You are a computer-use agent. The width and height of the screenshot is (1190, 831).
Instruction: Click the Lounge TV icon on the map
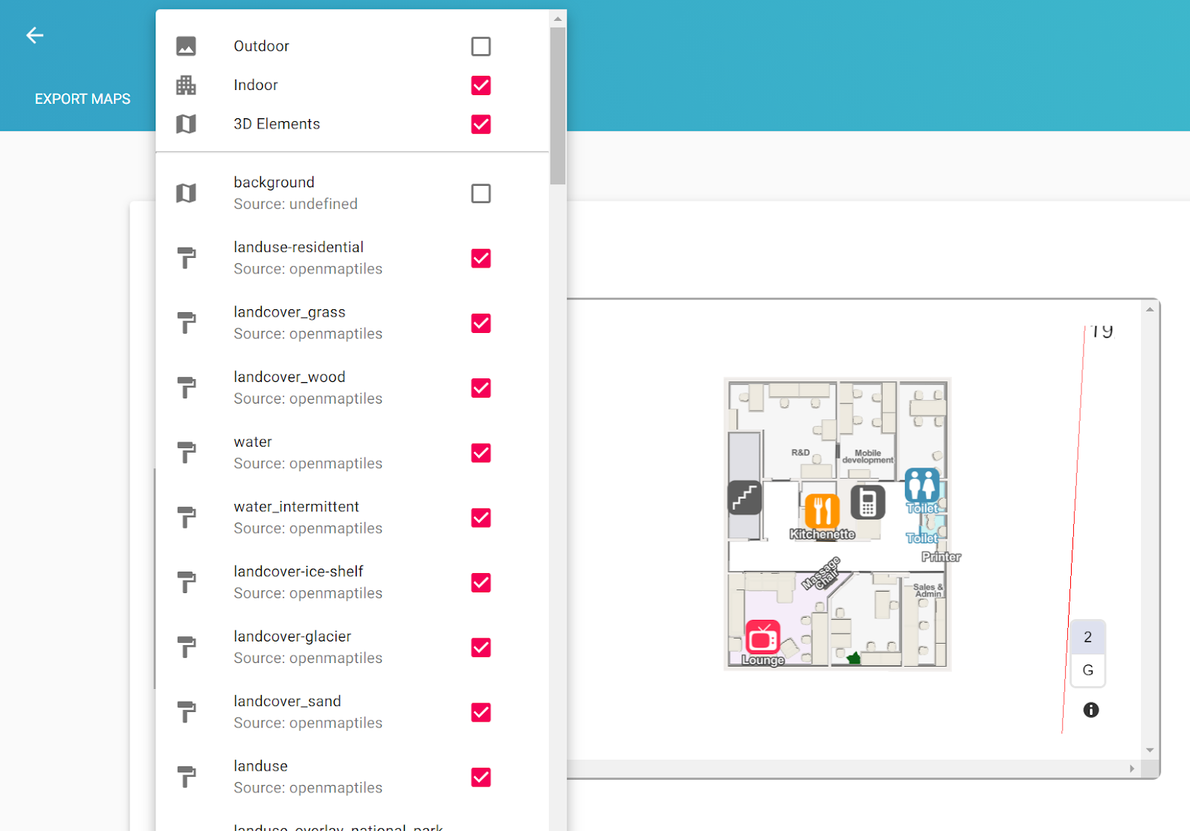763,637
